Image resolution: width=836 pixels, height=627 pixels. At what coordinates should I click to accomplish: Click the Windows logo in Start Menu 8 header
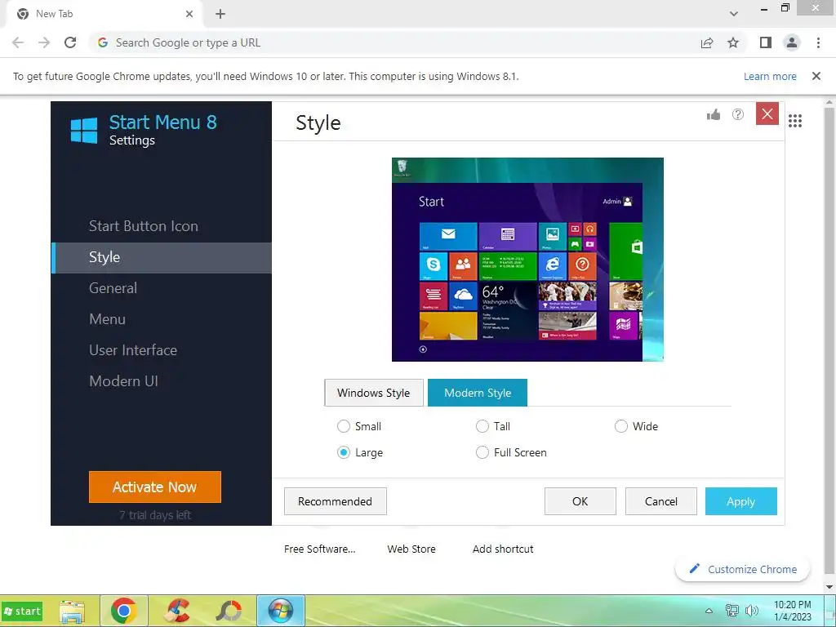[x=84, y=131]
